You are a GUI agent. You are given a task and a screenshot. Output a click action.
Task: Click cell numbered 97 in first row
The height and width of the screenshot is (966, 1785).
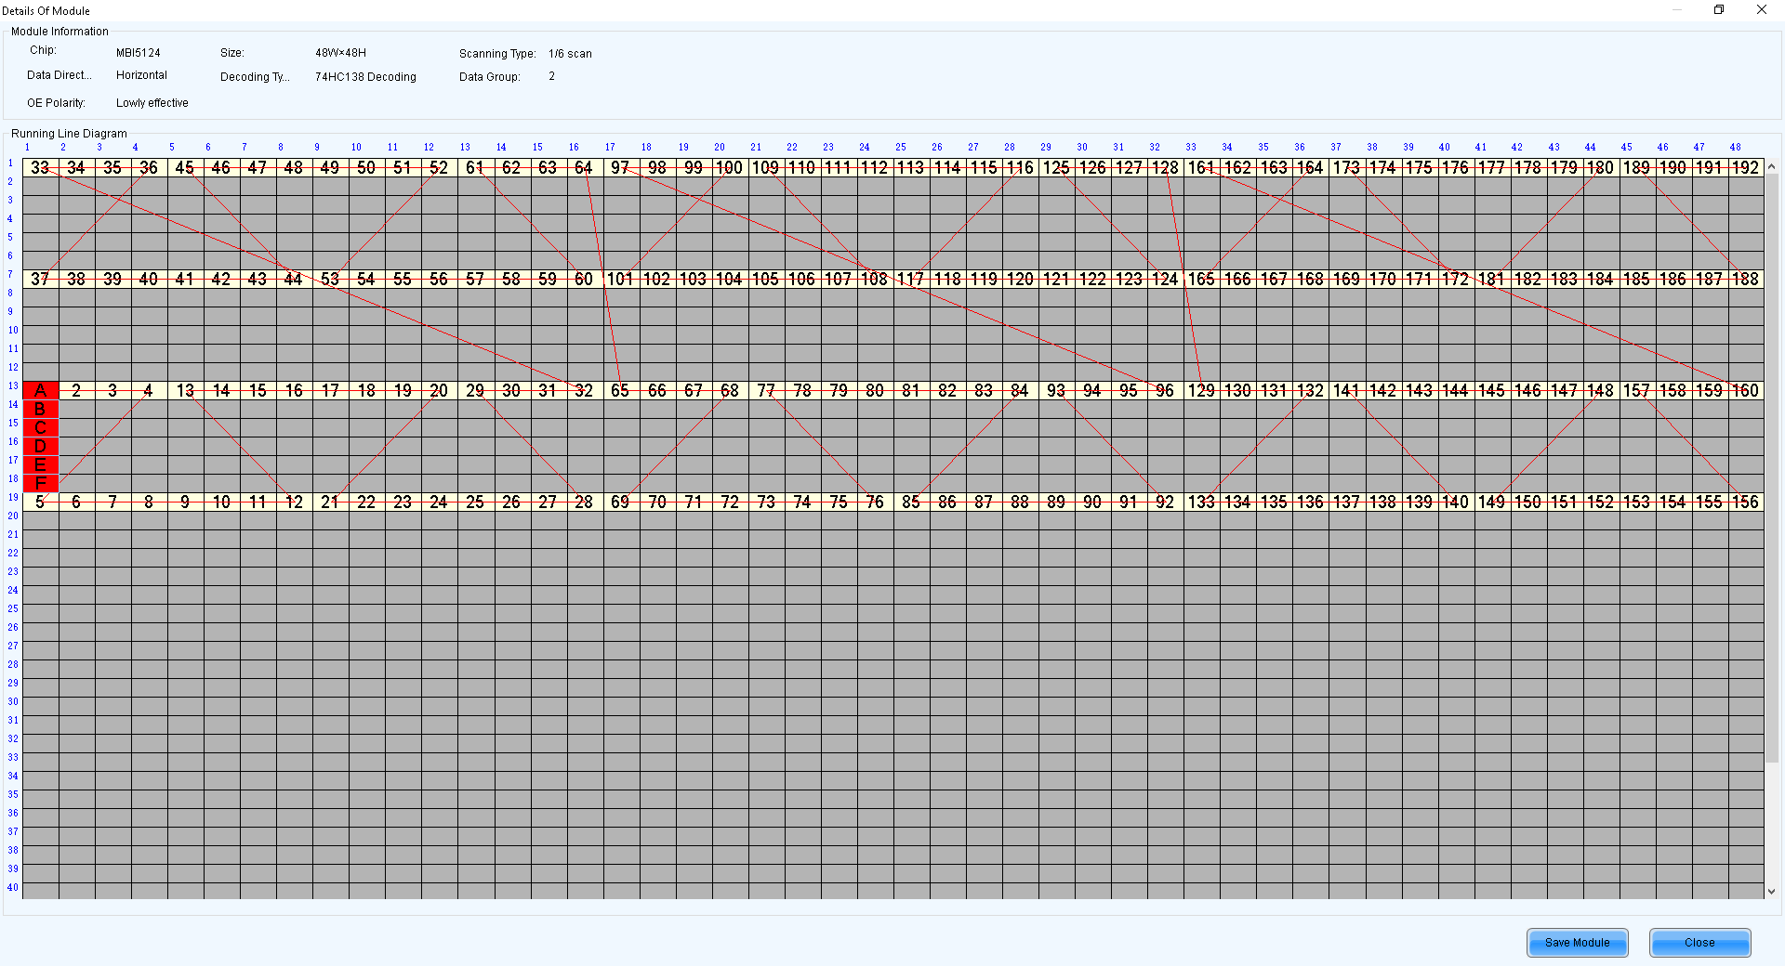click(x=621, y=167)
